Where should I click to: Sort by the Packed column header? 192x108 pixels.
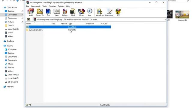(61, 24)
